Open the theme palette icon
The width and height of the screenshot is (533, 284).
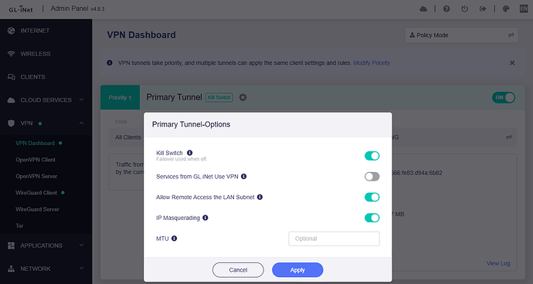click(506, 8)
